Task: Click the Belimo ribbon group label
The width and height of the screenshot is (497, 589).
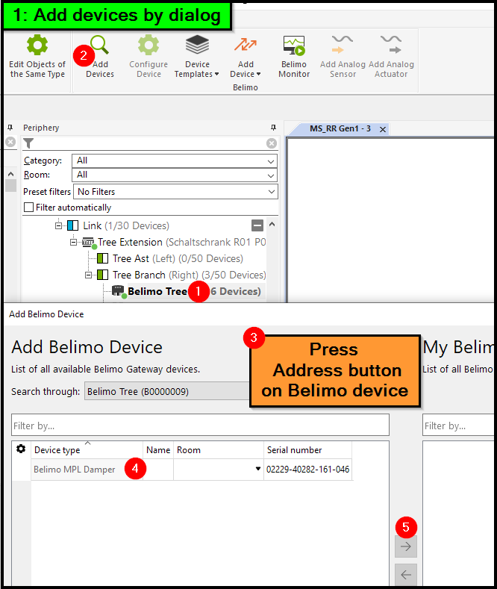Action: pos(245,87)
